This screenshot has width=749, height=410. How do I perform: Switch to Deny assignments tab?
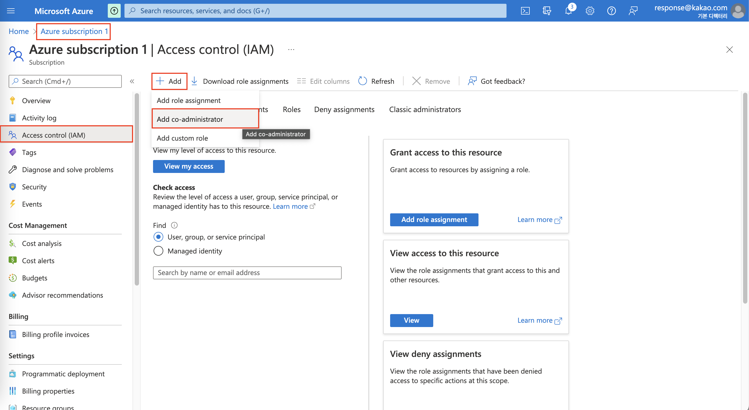(344, 109)
